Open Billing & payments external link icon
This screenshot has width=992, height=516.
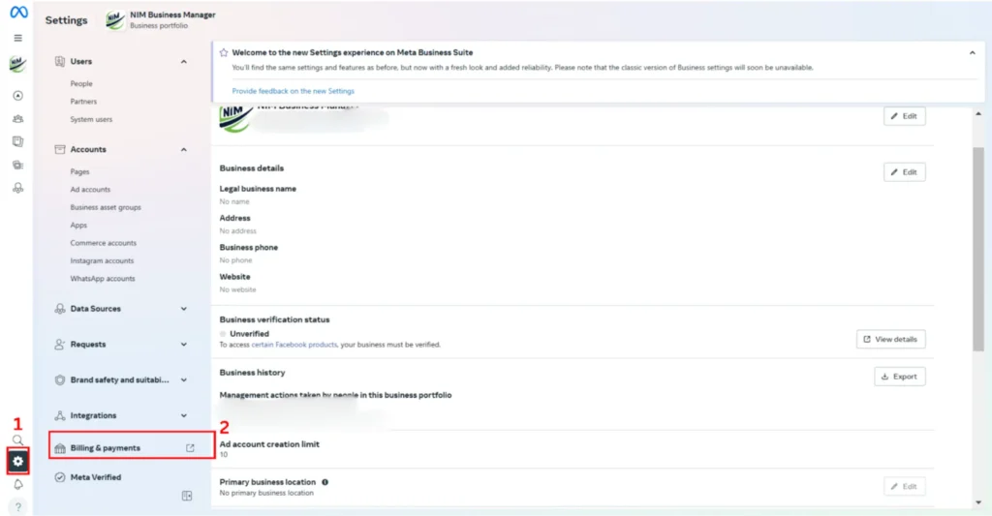tap(190, 447)
